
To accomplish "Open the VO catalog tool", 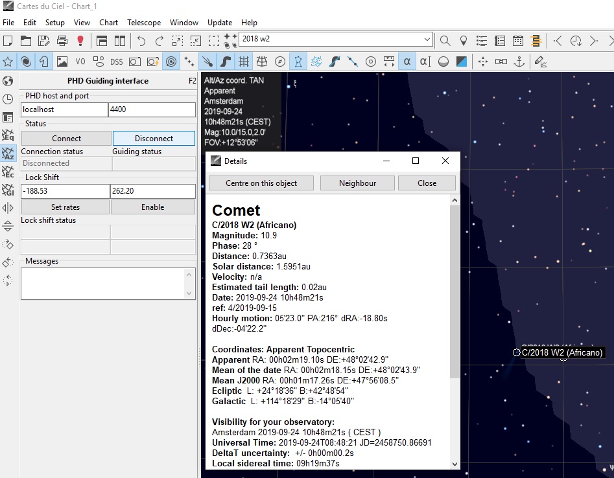I will click(x=80, y=62).
